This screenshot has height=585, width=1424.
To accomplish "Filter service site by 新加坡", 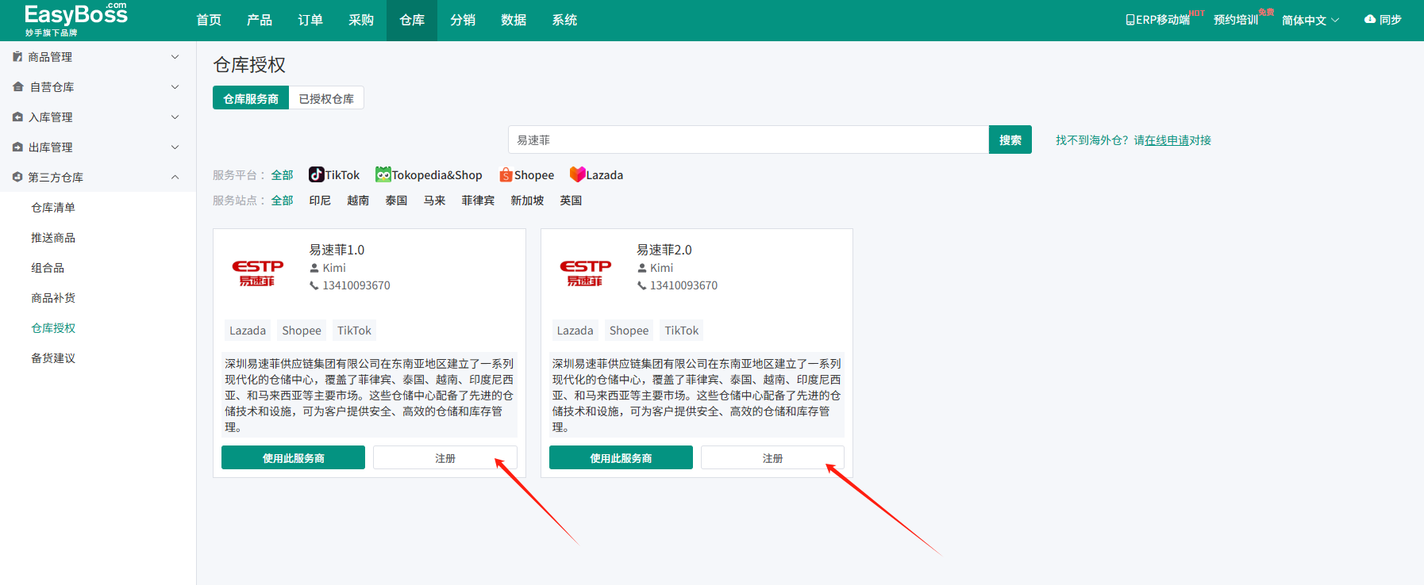I will click(x=527, y=201).
